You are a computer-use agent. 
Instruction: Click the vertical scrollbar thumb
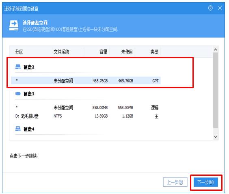click(216, 91)
